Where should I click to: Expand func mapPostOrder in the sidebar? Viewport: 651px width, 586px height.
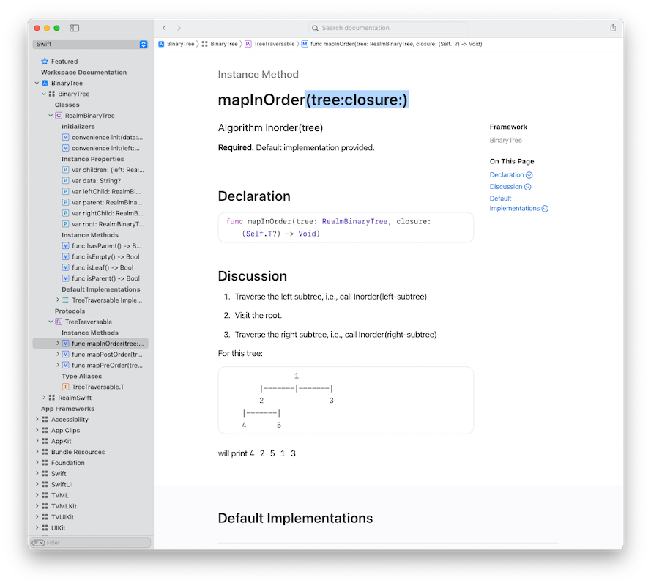[58, 354]
